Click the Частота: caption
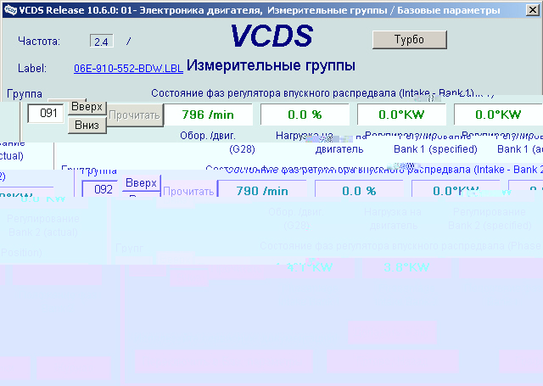 click(x=39, y=42)
